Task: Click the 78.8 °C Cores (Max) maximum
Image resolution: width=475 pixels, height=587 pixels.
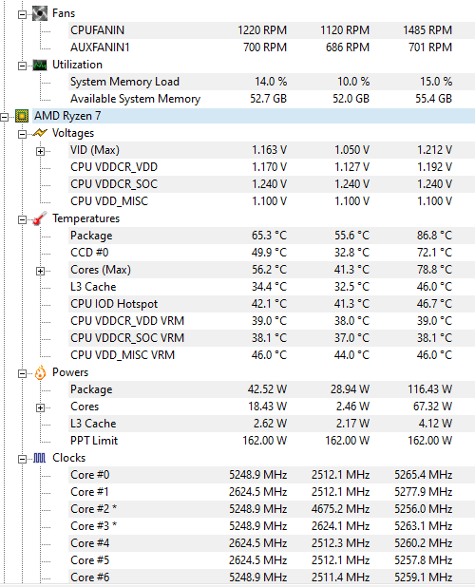Action: (x=434, y=270)
